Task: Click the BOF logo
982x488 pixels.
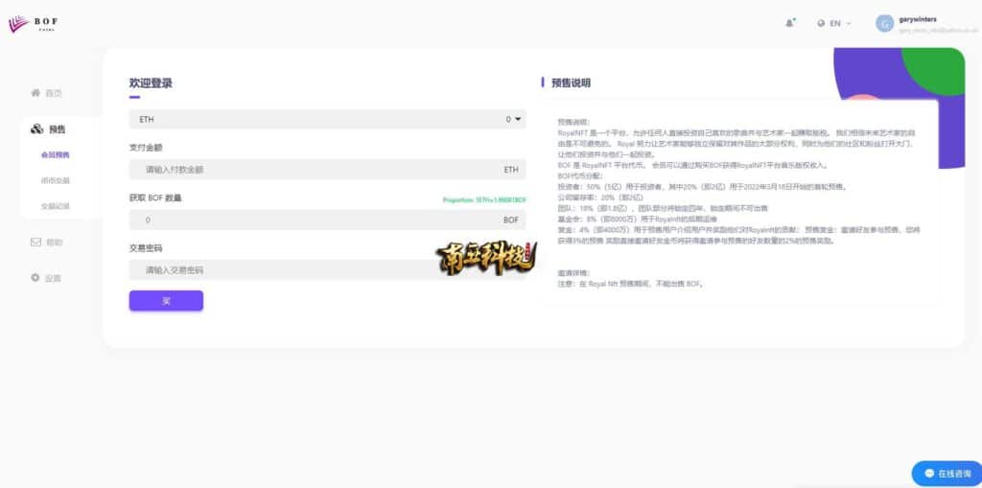Action: point(34,24)
